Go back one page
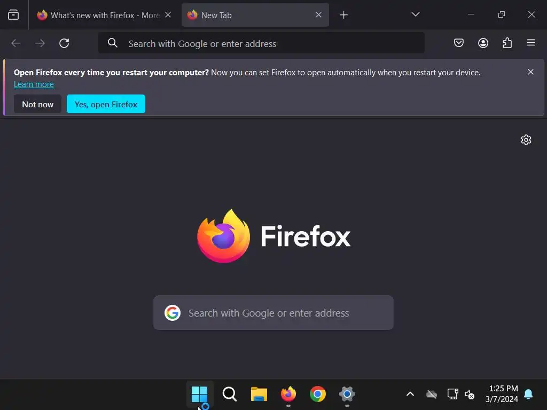Viewport: 547px width, 410px height. 16,43
